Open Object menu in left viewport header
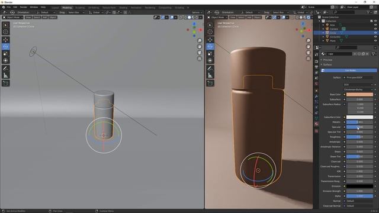Image resolution: width=379 pixels, height=213 pixels. coord(53,17)
